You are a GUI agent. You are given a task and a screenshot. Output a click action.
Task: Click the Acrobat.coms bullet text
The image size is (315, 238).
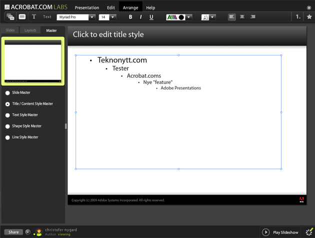click(144, 76)
